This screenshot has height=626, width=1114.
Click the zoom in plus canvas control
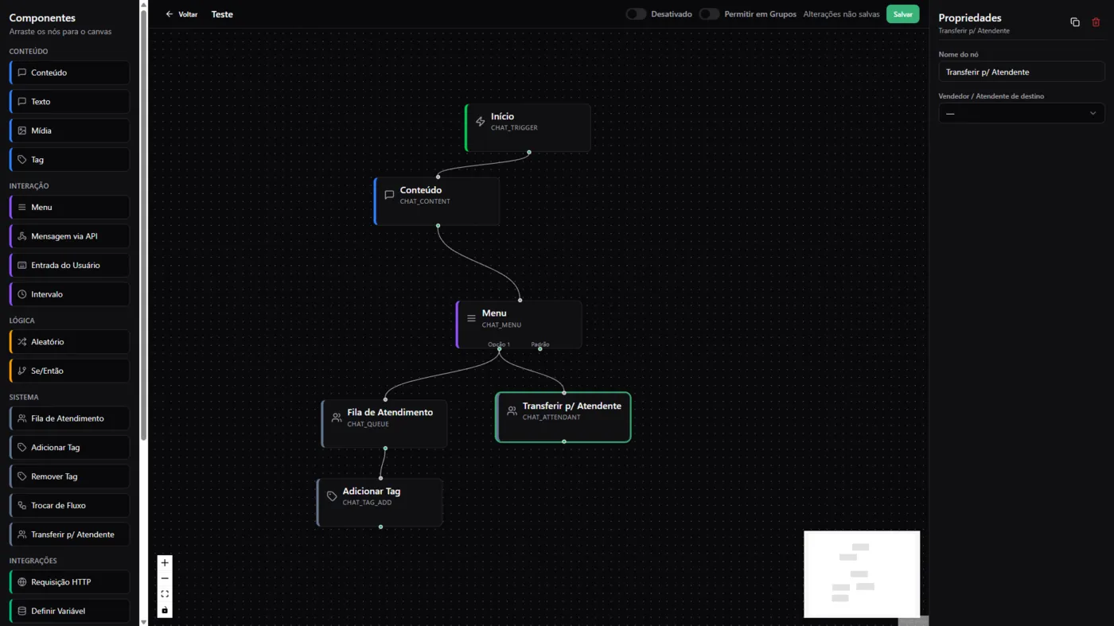pos(165,563)
